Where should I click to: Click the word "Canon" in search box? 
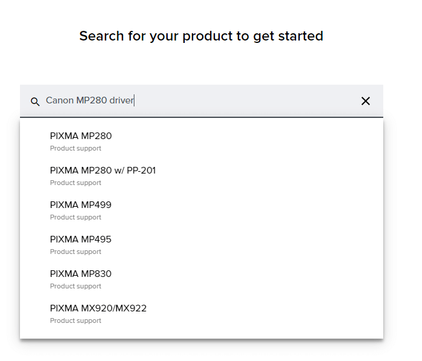[x=59, y=100]
